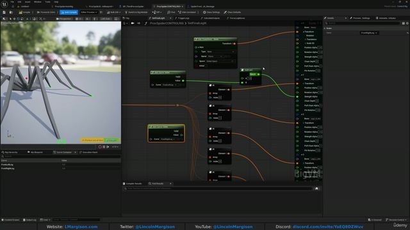Switch to the ProcSpiderAnimBp document tab
410x230 pixels.
(64, 6)
